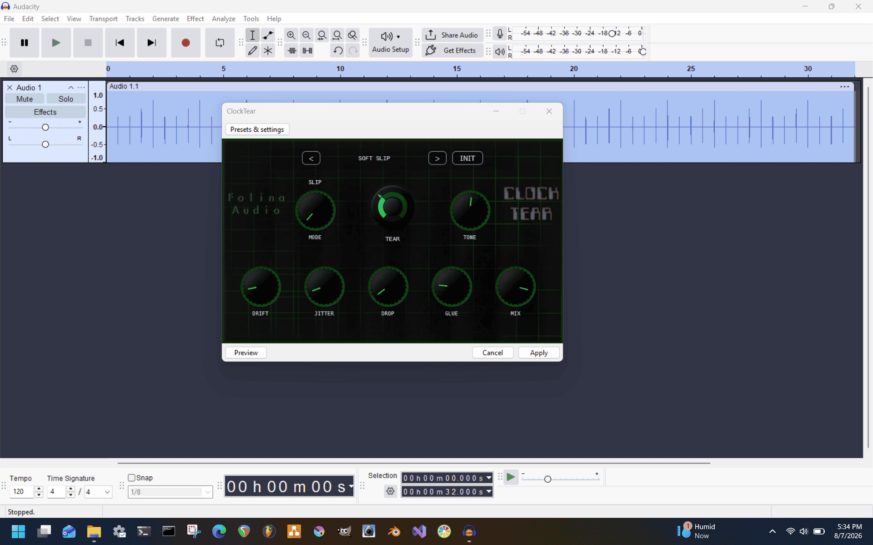
Task: Open time signature denominator dropdown
Action: [99, 492]
